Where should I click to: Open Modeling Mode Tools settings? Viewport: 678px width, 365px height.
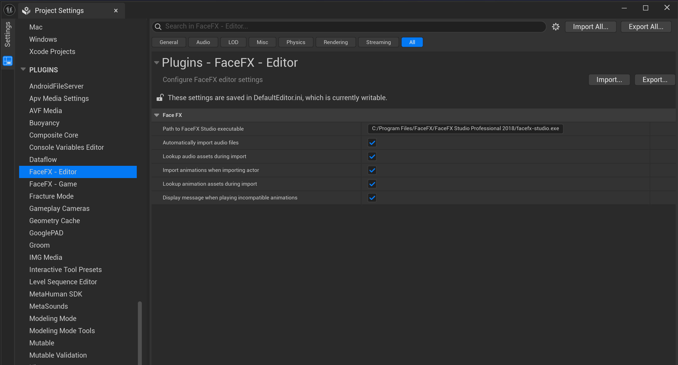point(62,331)
